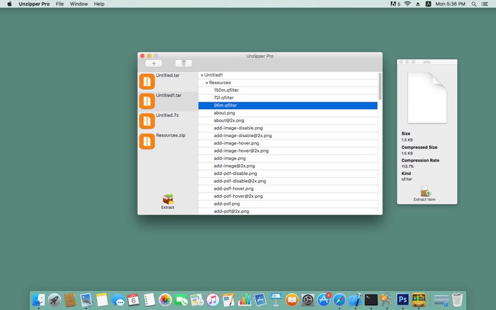Screen dimensions: 496x310
Task: Select the Untitled.tar archive icon
Action: click(147, 82)
